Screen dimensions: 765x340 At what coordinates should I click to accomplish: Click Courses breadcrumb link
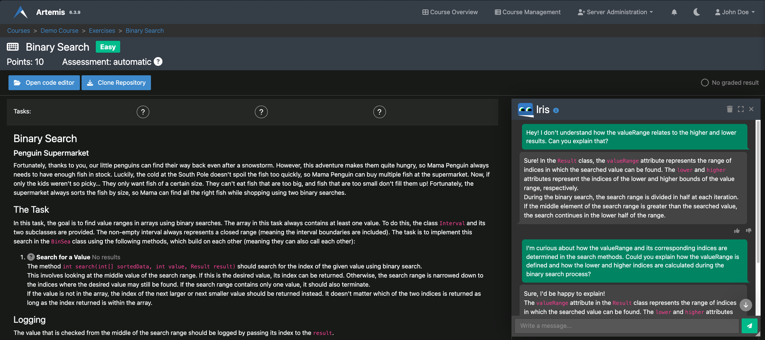pyautogui.click(x=19, y=31)
